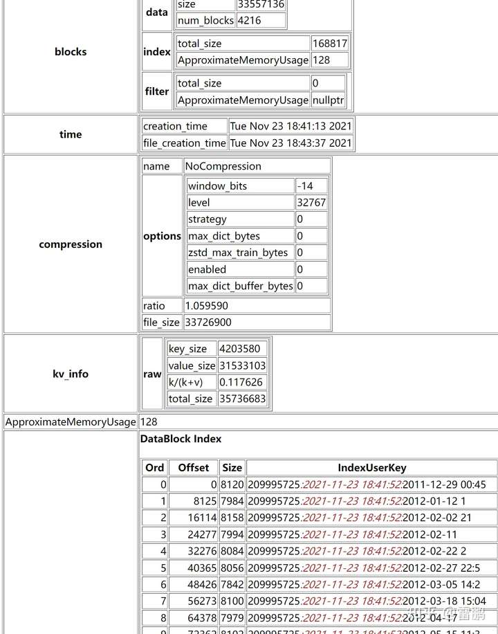Click the 'zstd_max_train_bytes' option label
The width and height of the screenshot is (498, 634).
(238, 253)
